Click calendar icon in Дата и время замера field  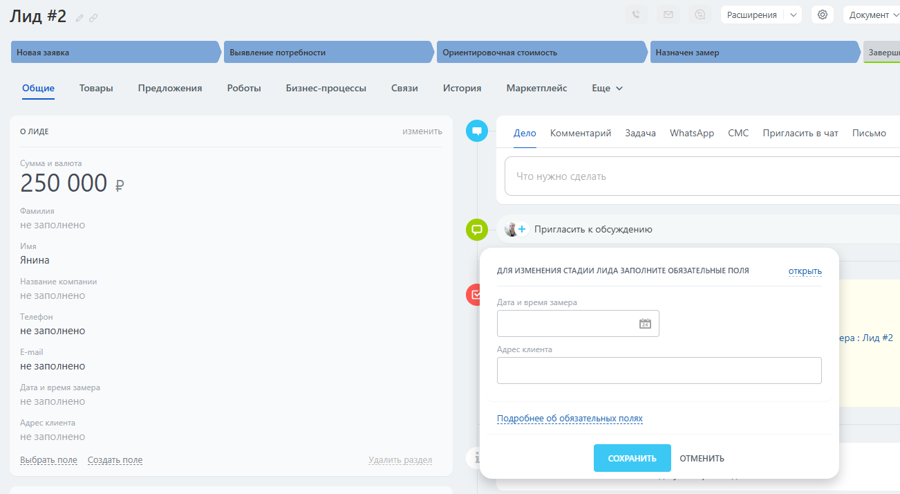645,323
